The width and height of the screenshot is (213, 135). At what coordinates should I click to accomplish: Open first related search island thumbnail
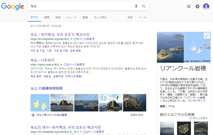167,128
